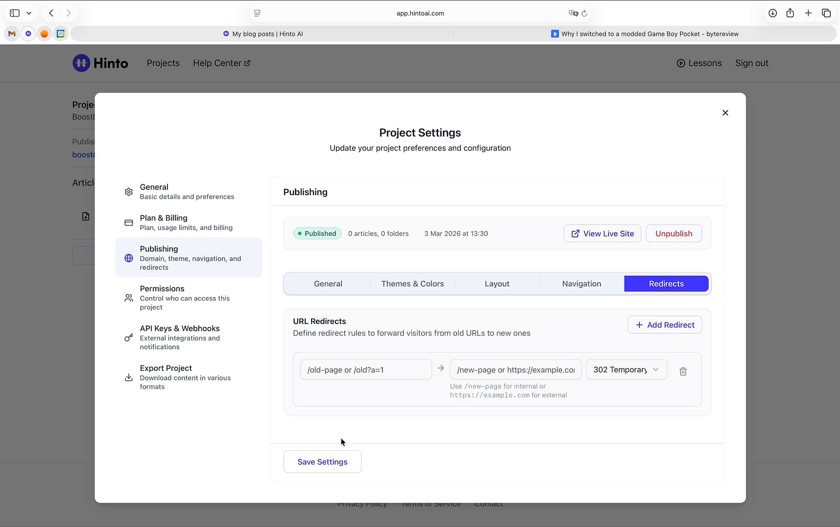Image resolution: width=840 pixels, height=527 pixels.
Task: Click the app.hintoai.com address bar
Action: [420, 13]
